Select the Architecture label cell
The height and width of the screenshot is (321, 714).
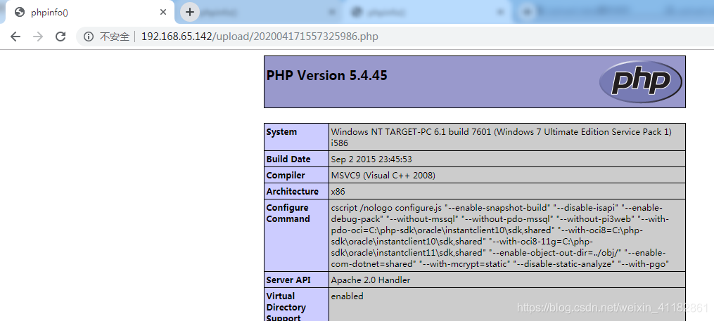(296, 191)
